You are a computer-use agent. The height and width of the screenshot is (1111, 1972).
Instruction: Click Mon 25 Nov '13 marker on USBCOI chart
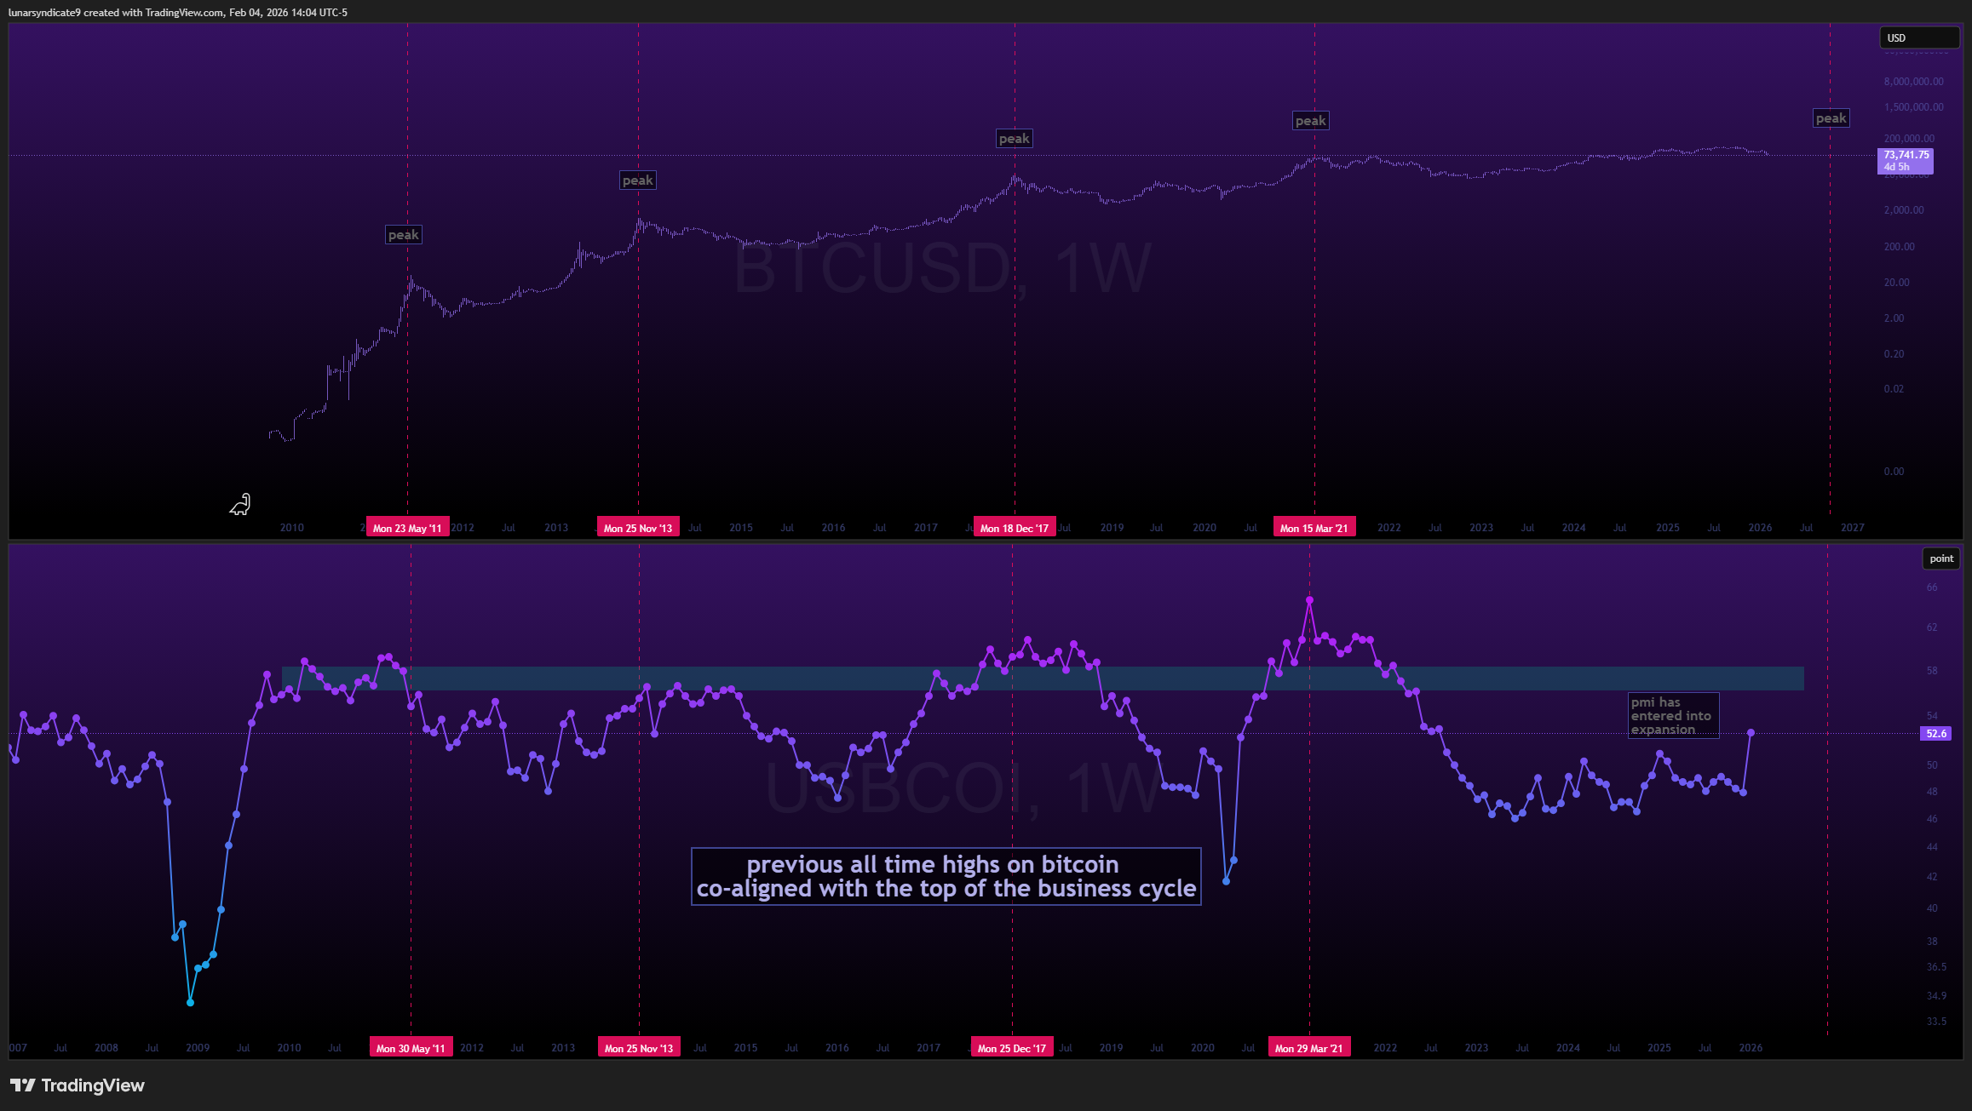639,1048
